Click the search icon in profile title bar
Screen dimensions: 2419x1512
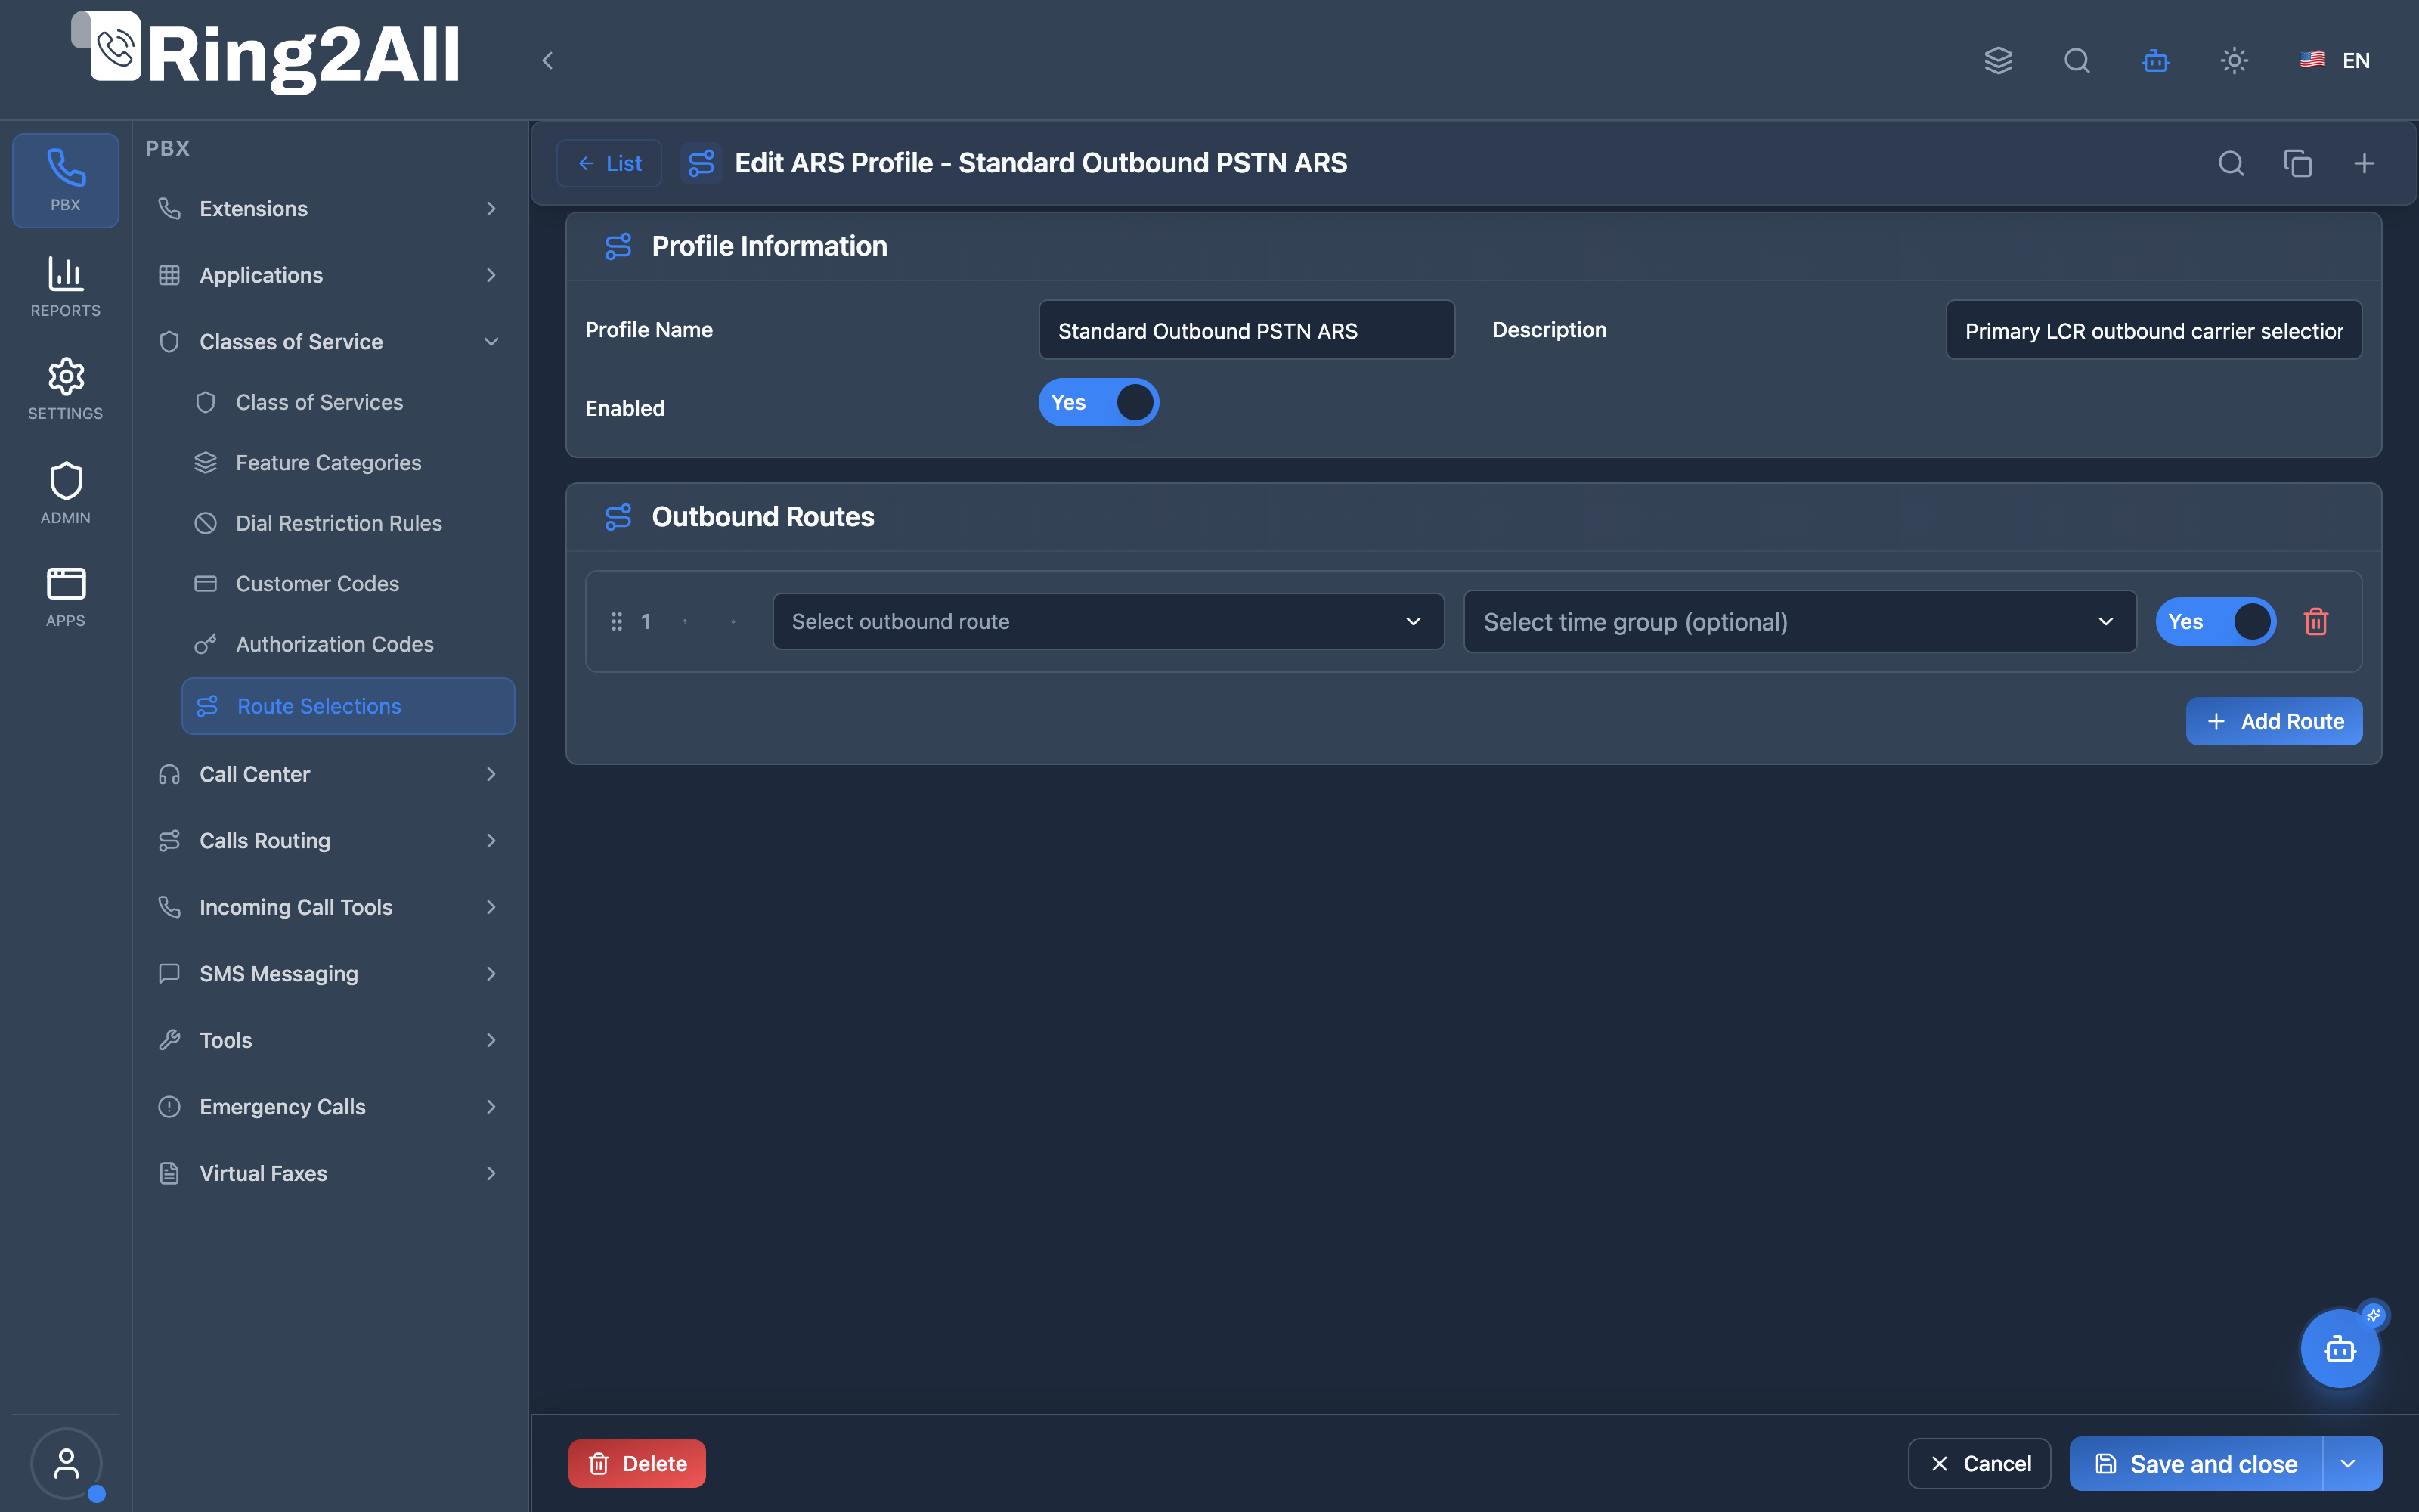coord(2231,163)
